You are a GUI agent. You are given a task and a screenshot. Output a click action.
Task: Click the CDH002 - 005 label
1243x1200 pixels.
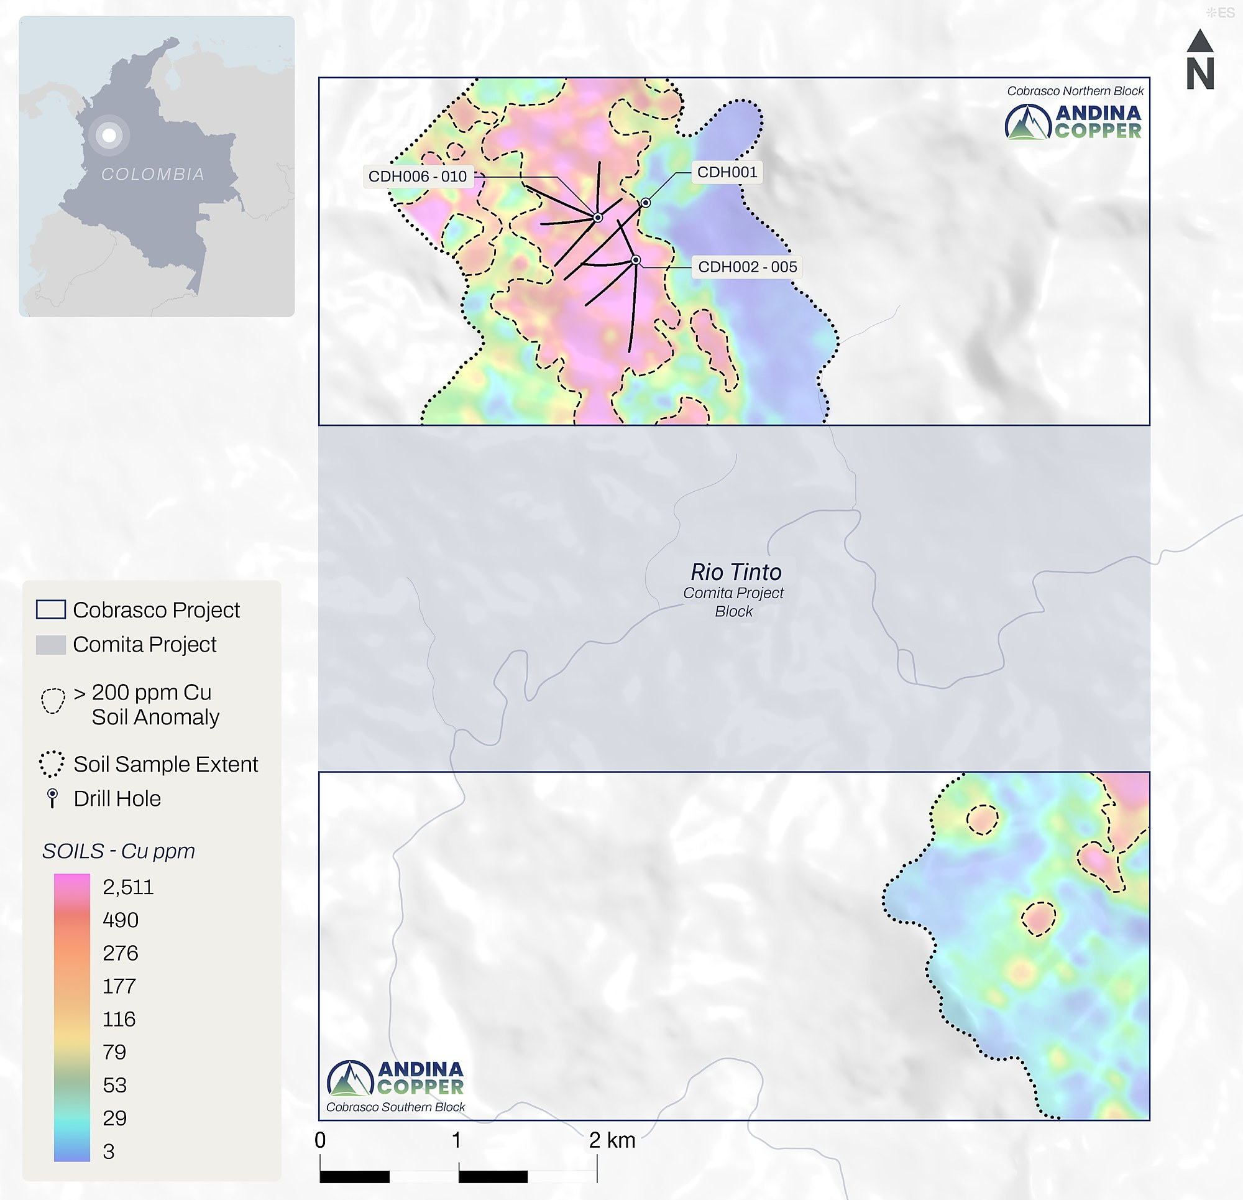[x=747, y=267]
